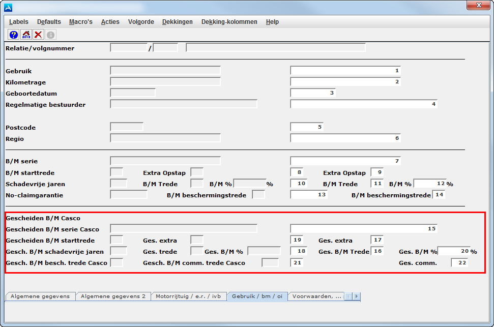Screen dimensions: 494x327
Task: Click the grayed-out info toolbar icon
Action: (x=51, y=35)
